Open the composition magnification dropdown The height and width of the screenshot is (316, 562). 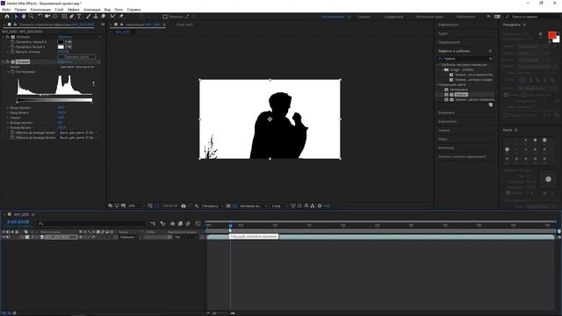(137, 206)
